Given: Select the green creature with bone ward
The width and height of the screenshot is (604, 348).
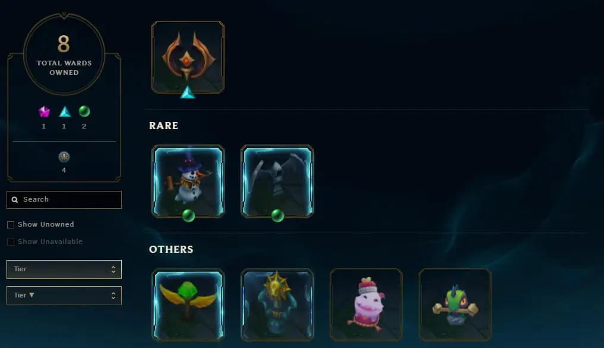Looking at the screenshot, I should (x=455, y=305).
